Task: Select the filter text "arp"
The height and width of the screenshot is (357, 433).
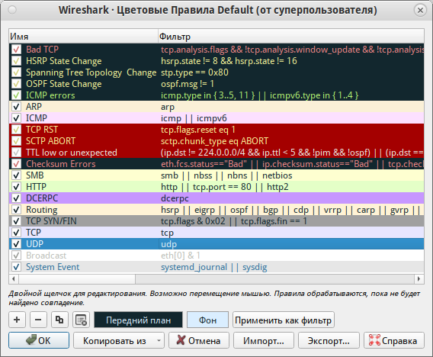Action: (168, 107)
